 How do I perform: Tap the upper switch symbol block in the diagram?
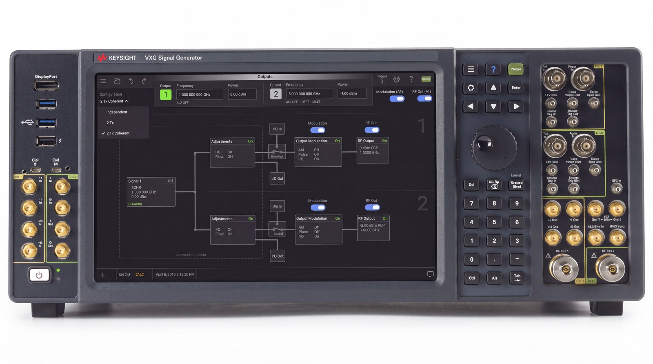[x=277, y=152]
